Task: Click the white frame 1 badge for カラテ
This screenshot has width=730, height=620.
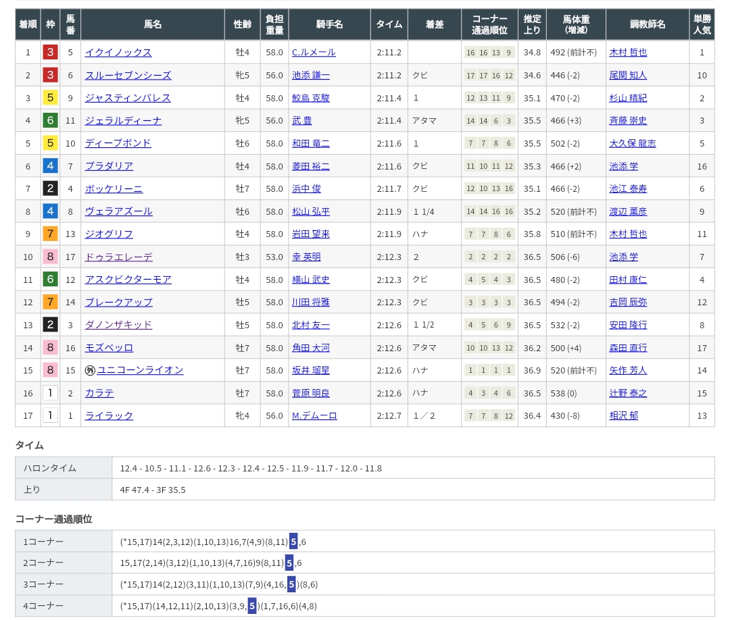Action: point(50,393)
